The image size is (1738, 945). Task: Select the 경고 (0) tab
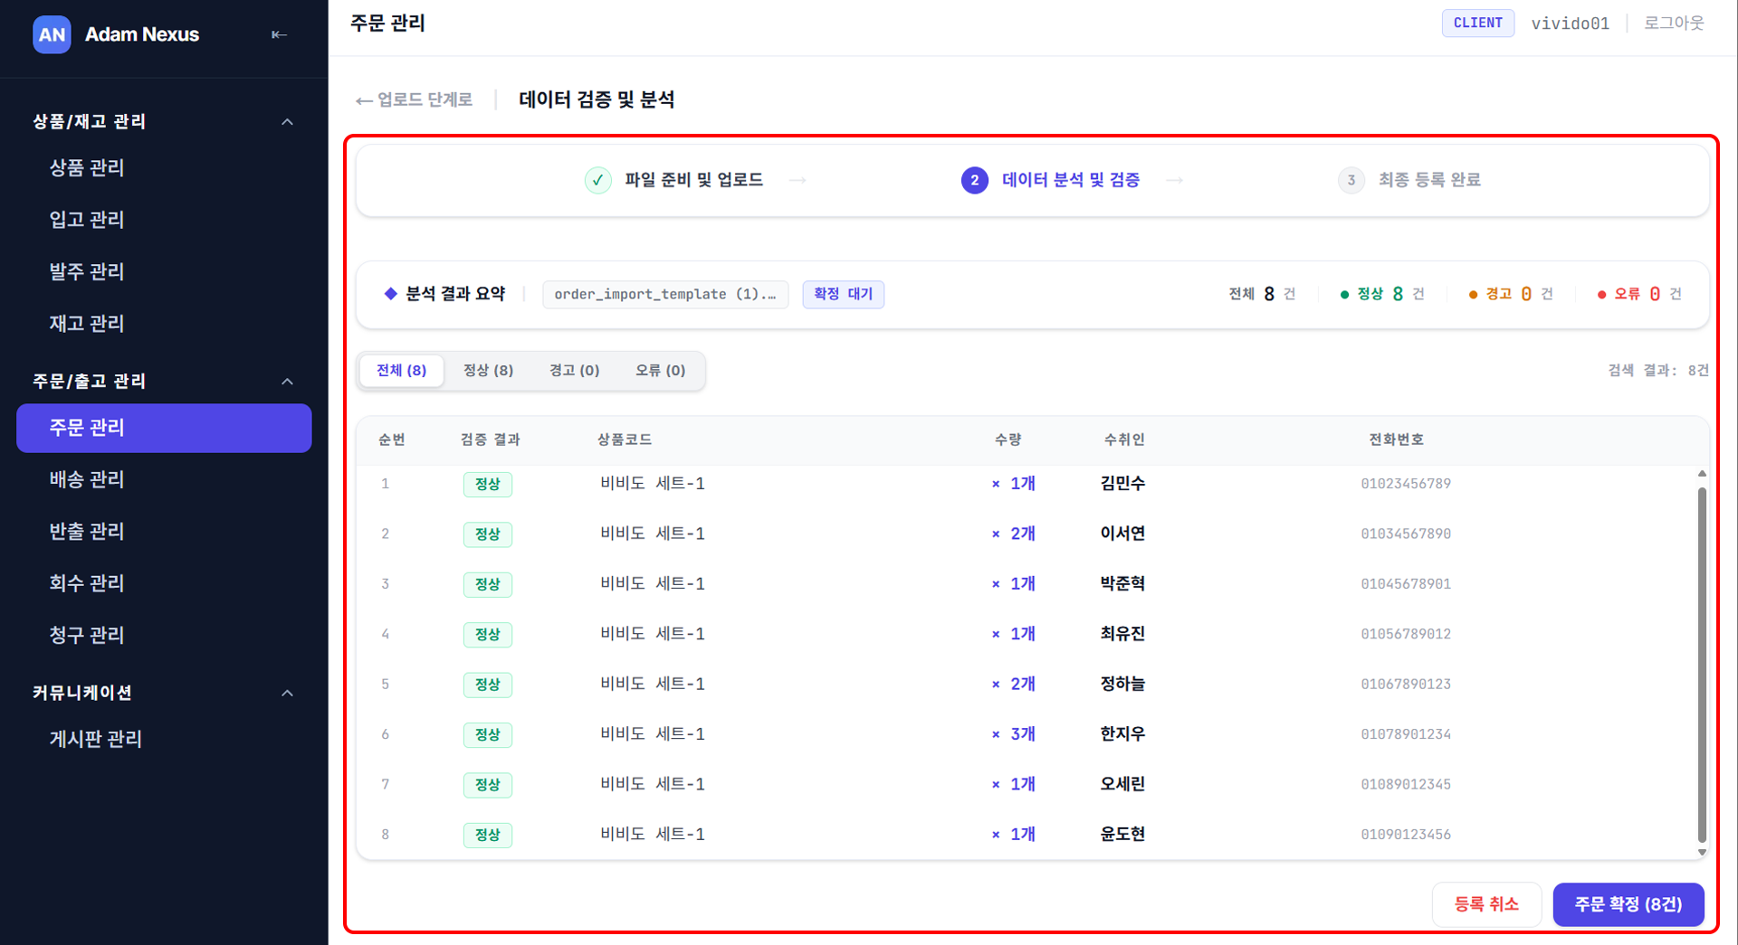coord(574,371)
